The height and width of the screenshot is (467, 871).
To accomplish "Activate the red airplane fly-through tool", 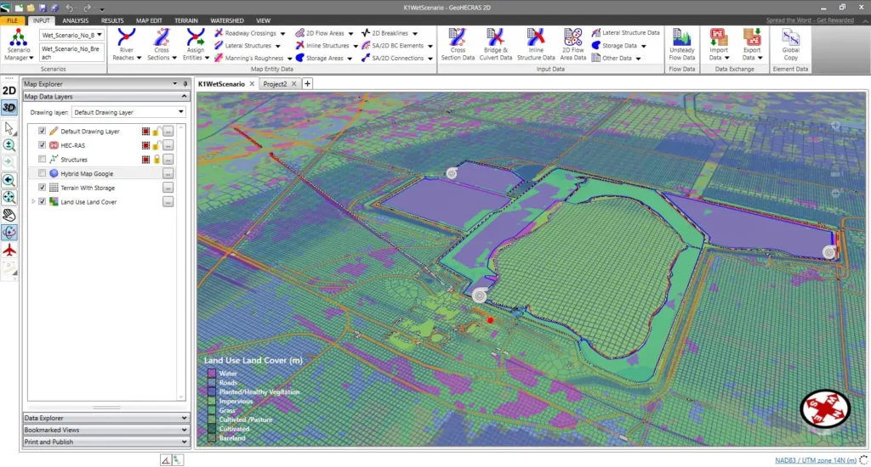I will click(x=9, y=250).
